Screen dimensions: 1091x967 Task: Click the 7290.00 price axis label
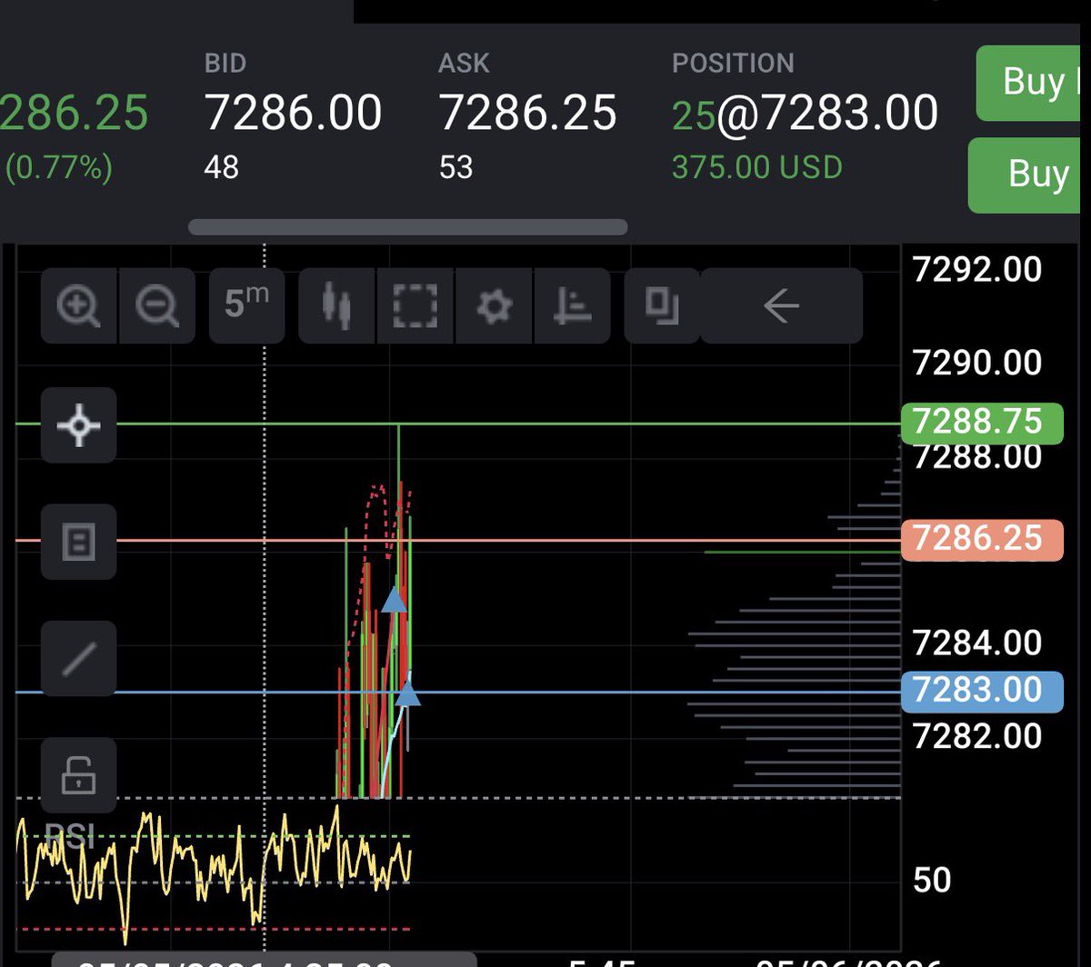tap(977, 364)
